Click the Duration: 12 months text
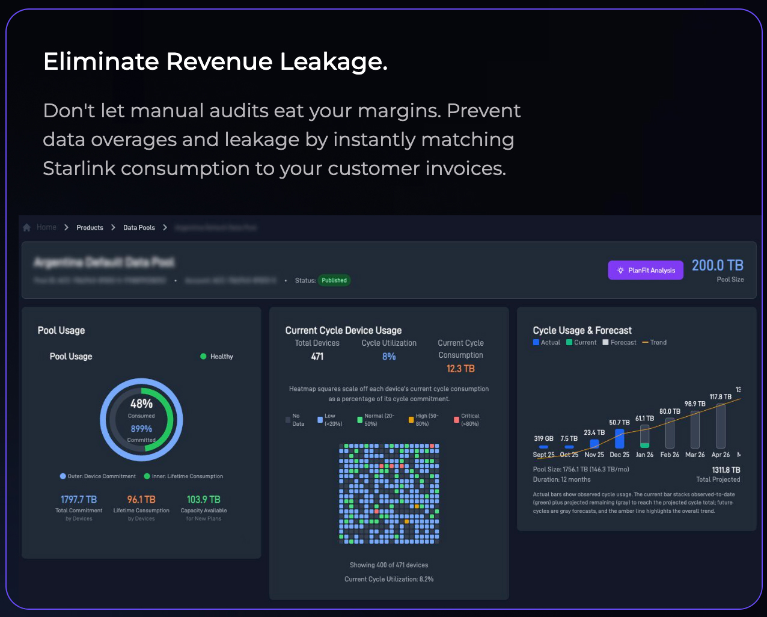Viewport: 767px width, 617px height. click(561, 480)
